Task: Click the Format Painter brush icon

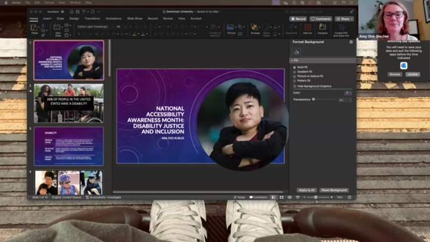Action: [x=43, y=35]
